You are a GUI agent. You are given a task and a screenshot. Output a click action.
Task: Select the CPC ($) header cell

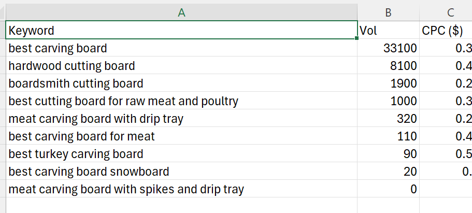tap(446, 31)
